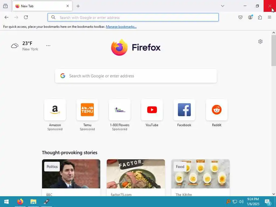Focus the address bar search field

coord(133,17)
